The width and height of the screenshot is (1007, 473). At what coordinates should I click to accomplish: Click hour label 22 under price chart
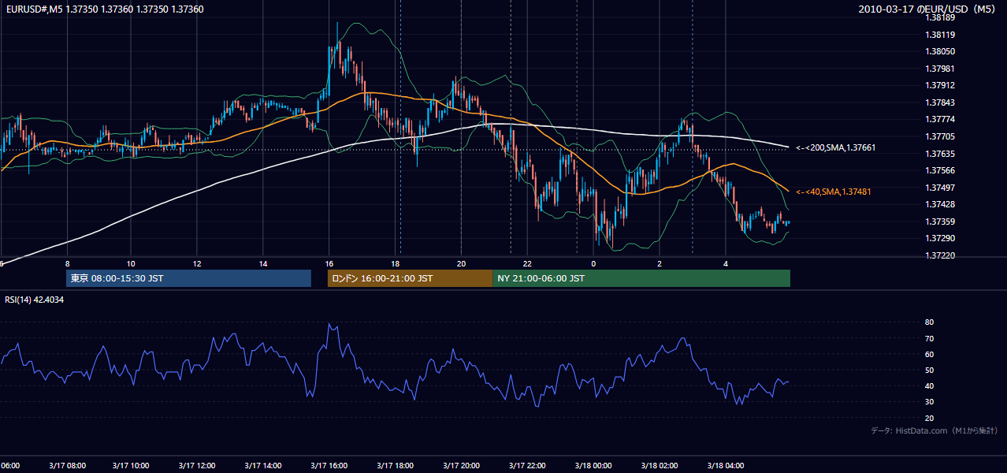click(x=527, y=263)
